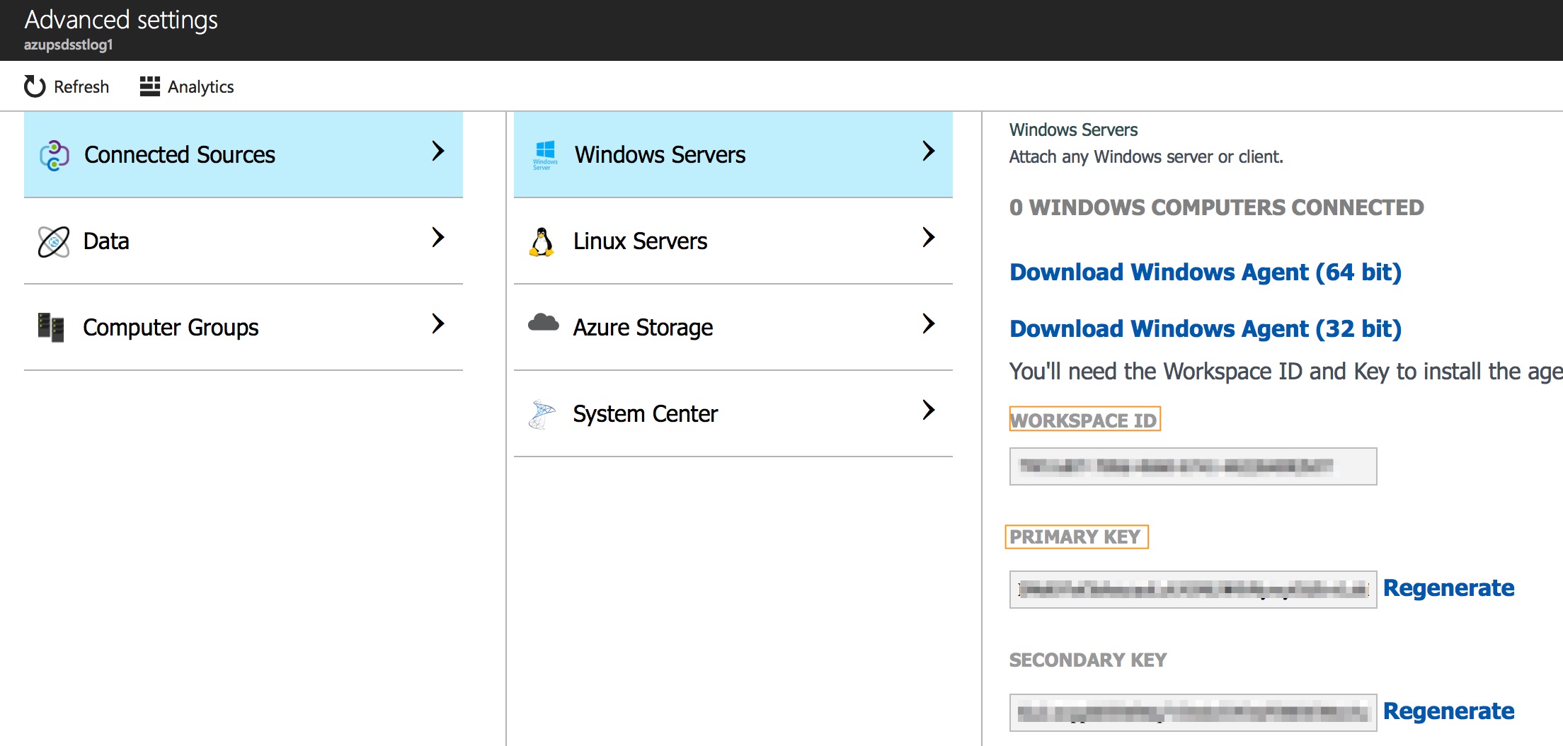Click the Azure Storage cloud icon
The height and width of the screenshot is (746, 1563).
click(544, 323)
